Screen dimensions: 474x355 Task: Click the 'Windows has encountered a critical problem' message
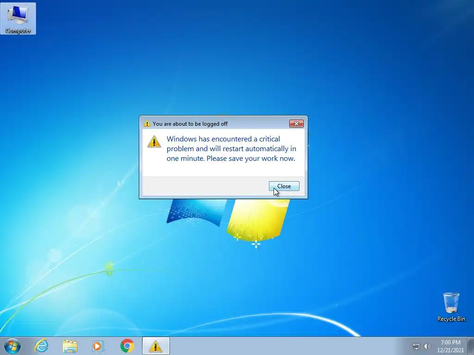coord(231,148)
